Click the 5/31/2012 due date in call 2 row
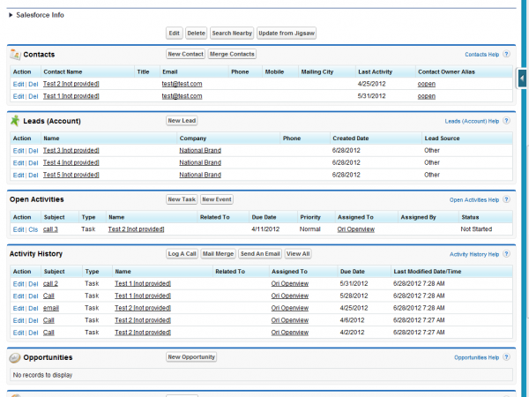529x397 pixels. (354, 283)
